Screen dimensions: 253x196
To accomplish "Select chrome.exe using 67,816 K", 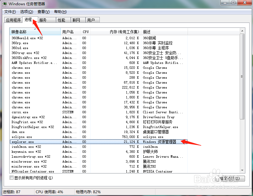I will coord(99,82).
